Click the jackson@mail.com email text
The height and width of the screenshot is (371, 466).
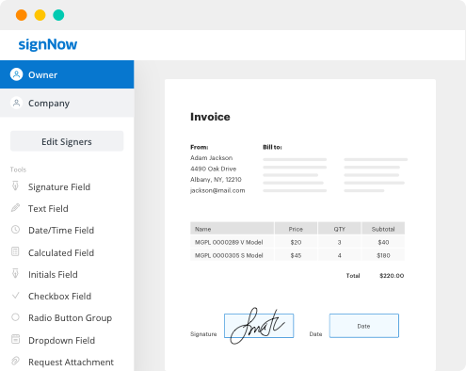point(217,190)
